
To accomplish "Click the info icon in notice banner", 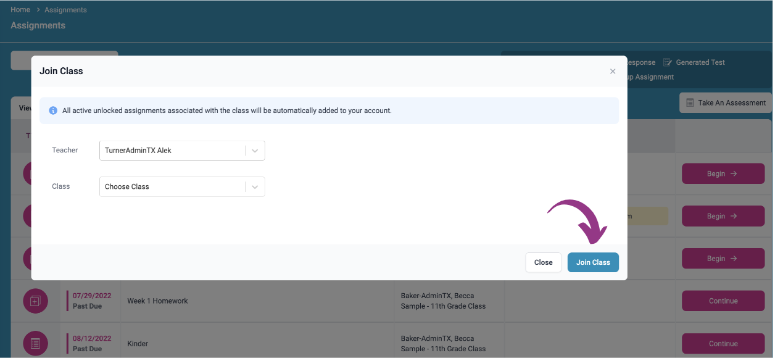I will pyautogui.click(x=53, y=110).
